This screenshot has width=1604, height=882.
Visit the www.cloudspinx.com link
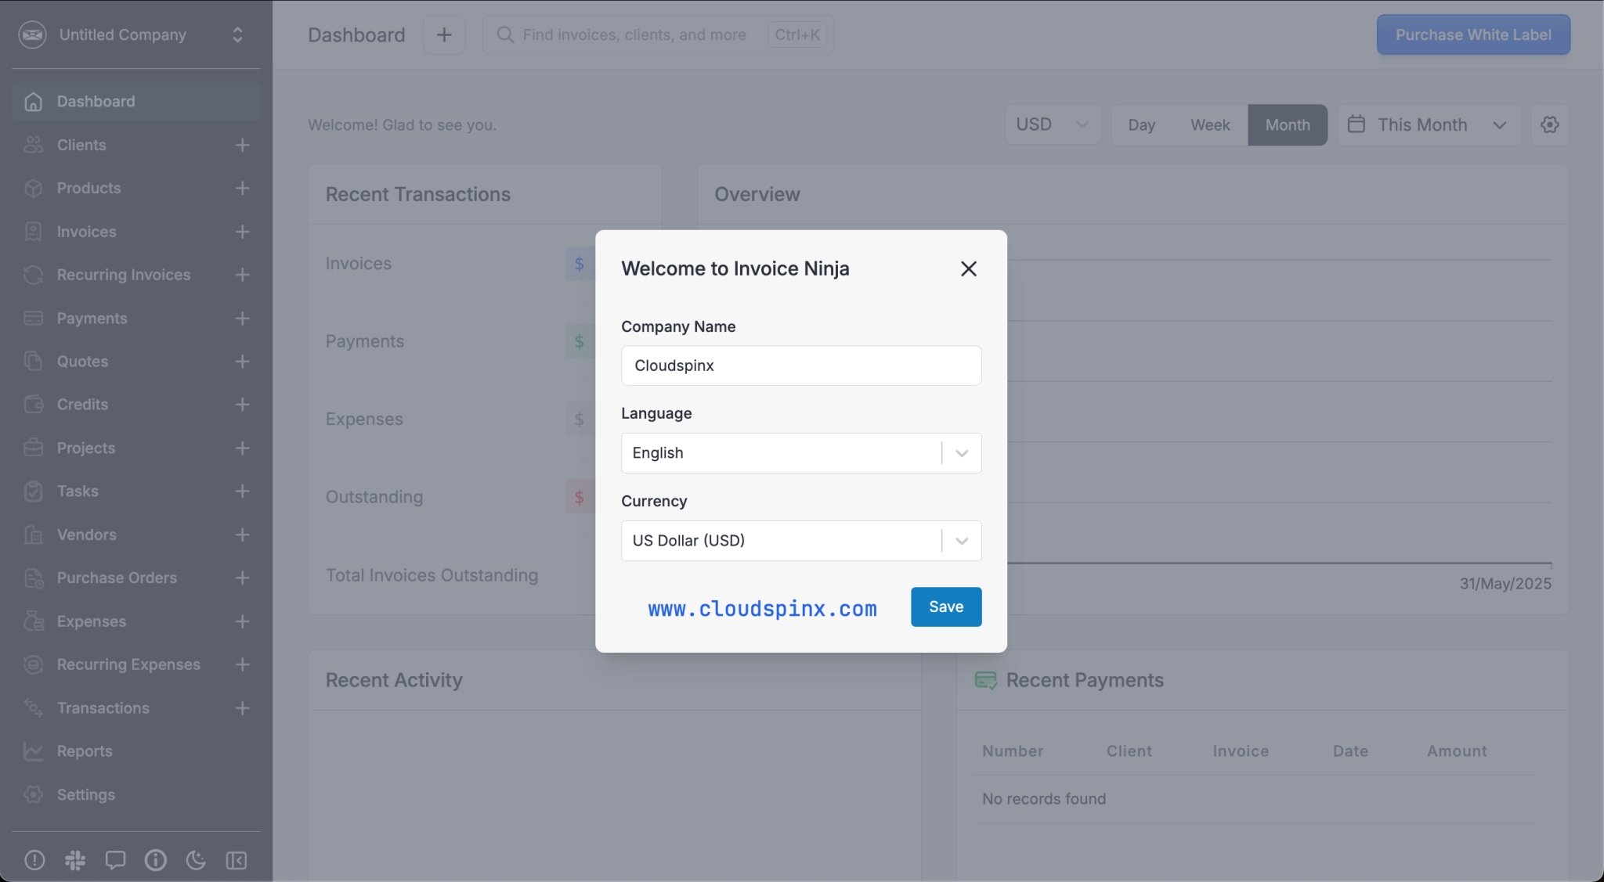761,608
